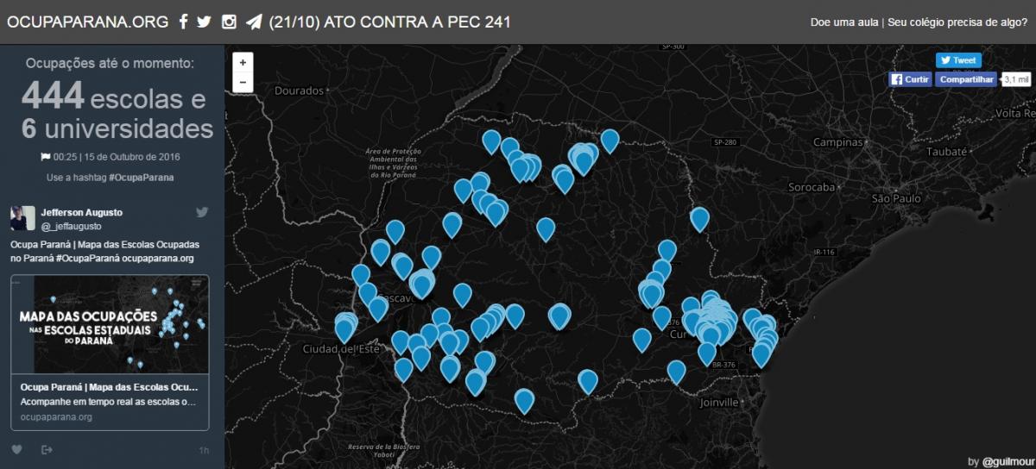This screenshot has height=469, width=1036.
Task: Open the Twitter bird icon in header
Action: [204, 22]
